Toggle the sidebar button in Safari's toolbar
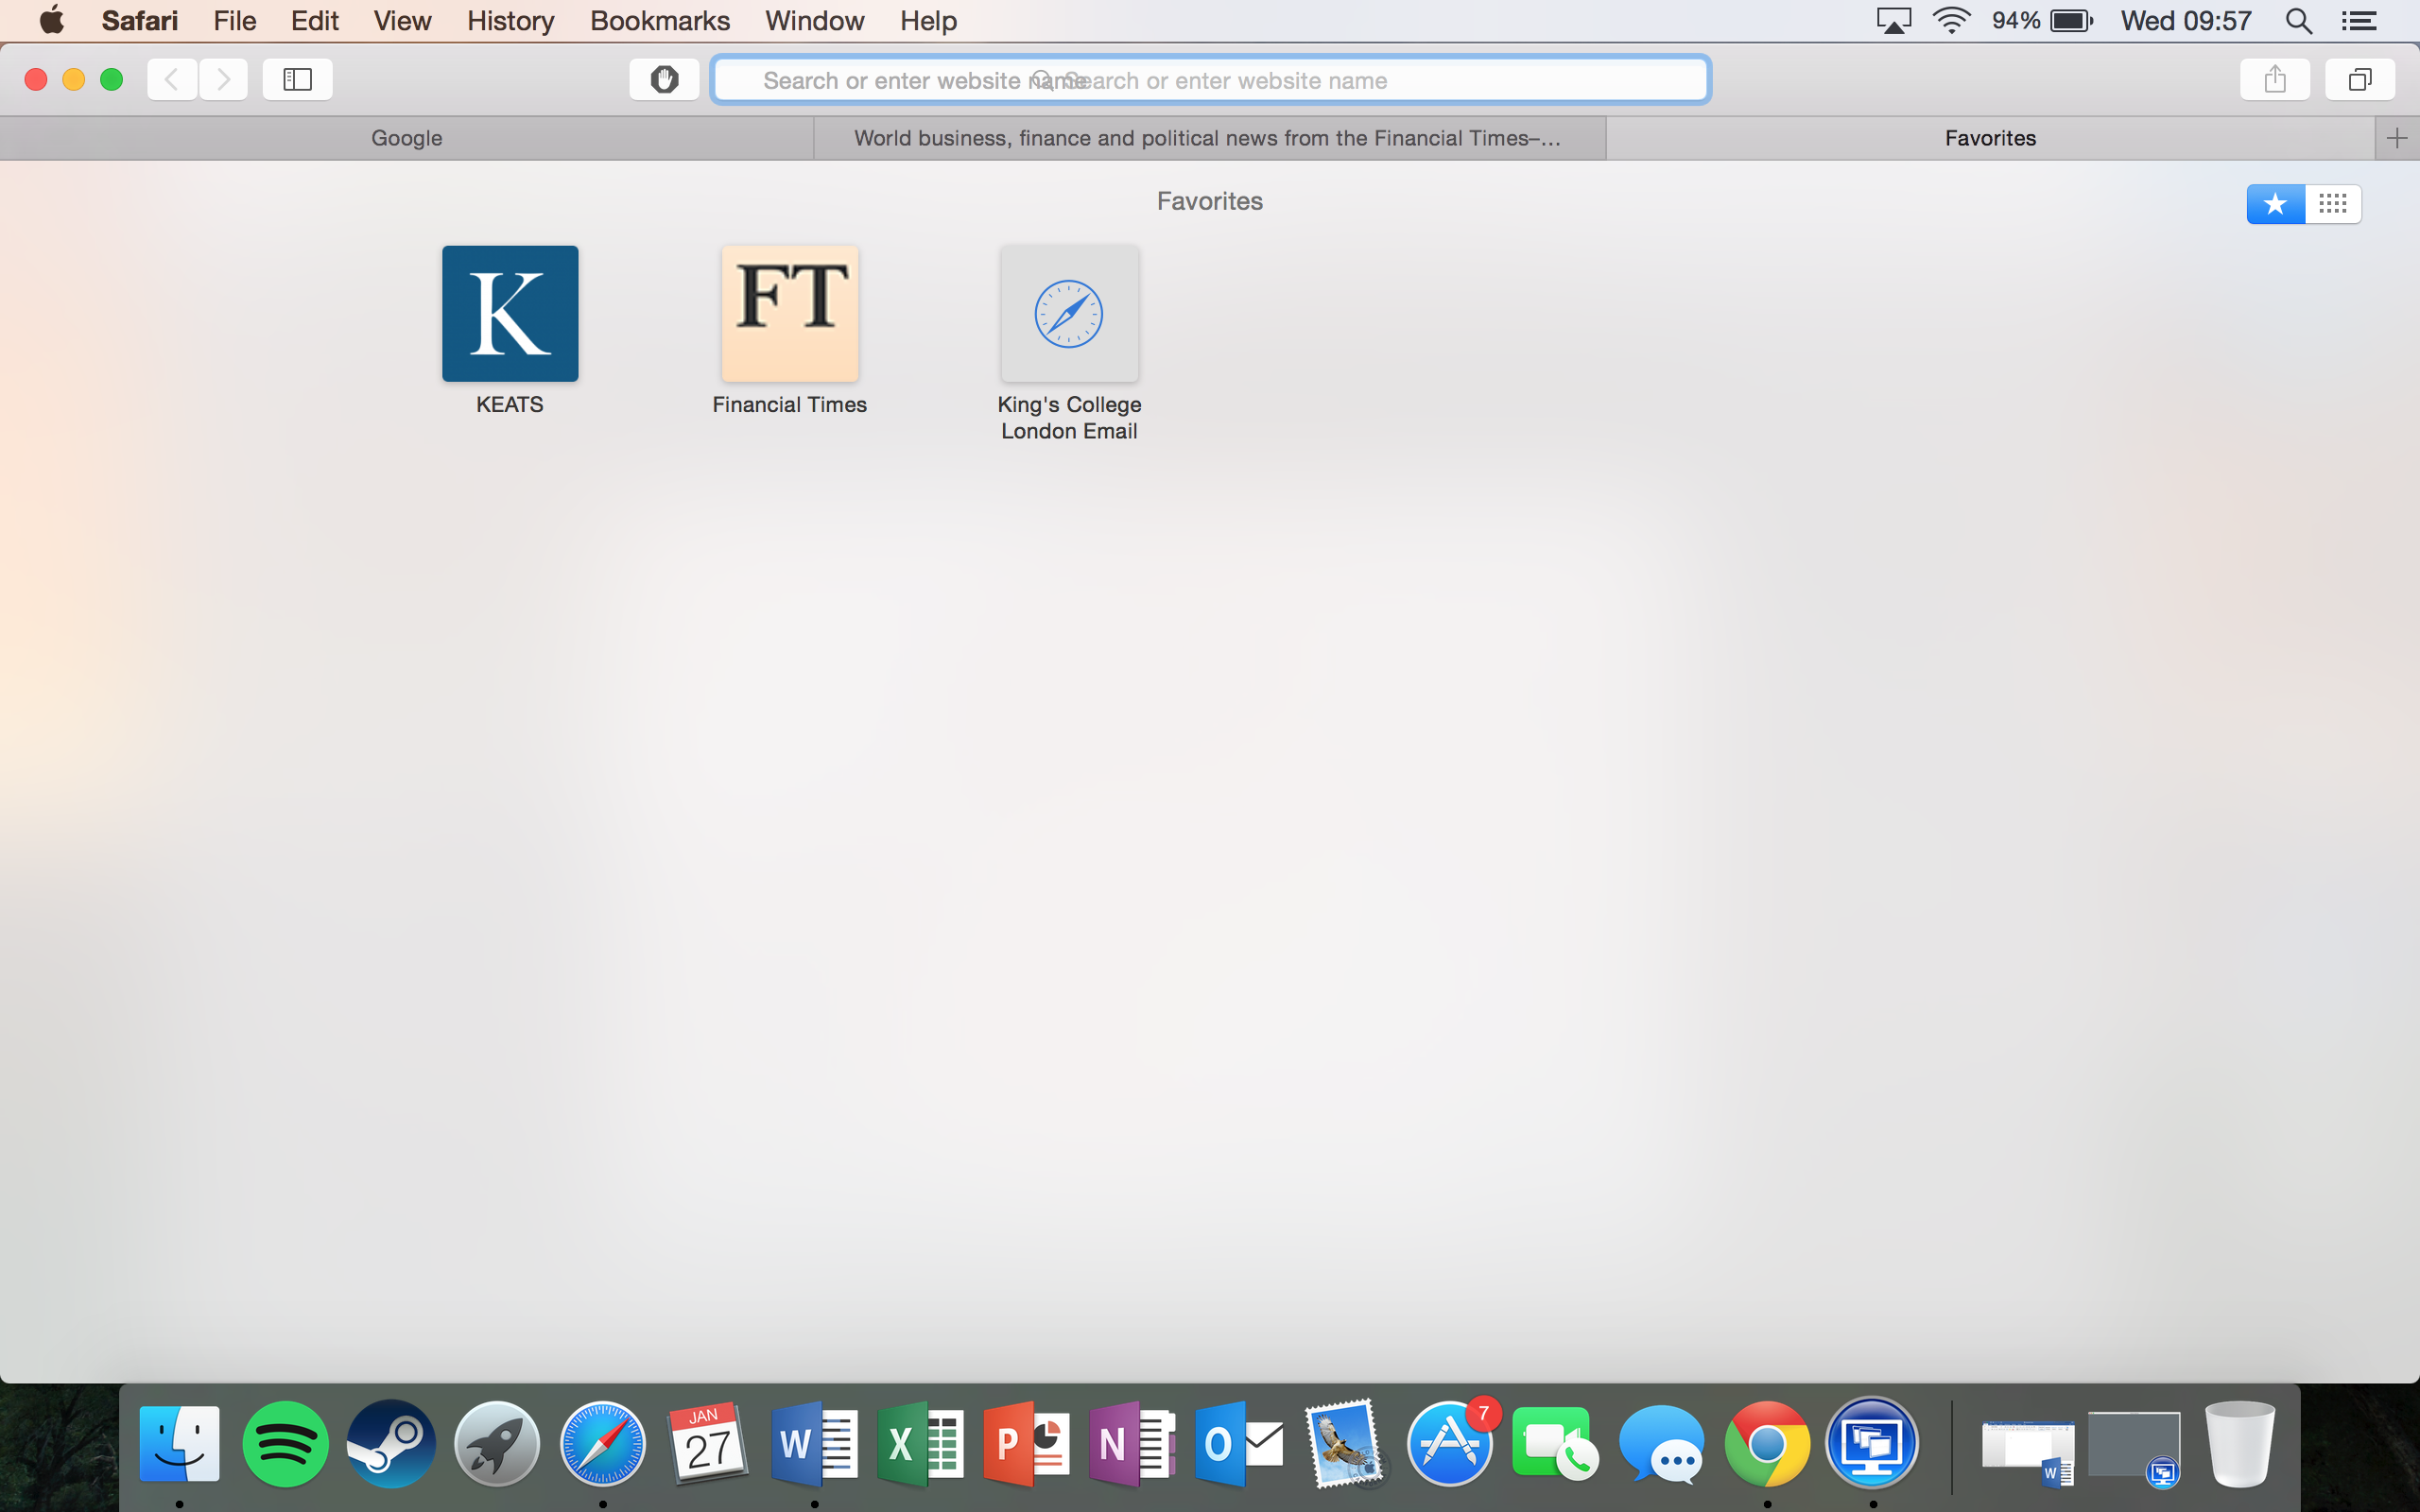 297,79
